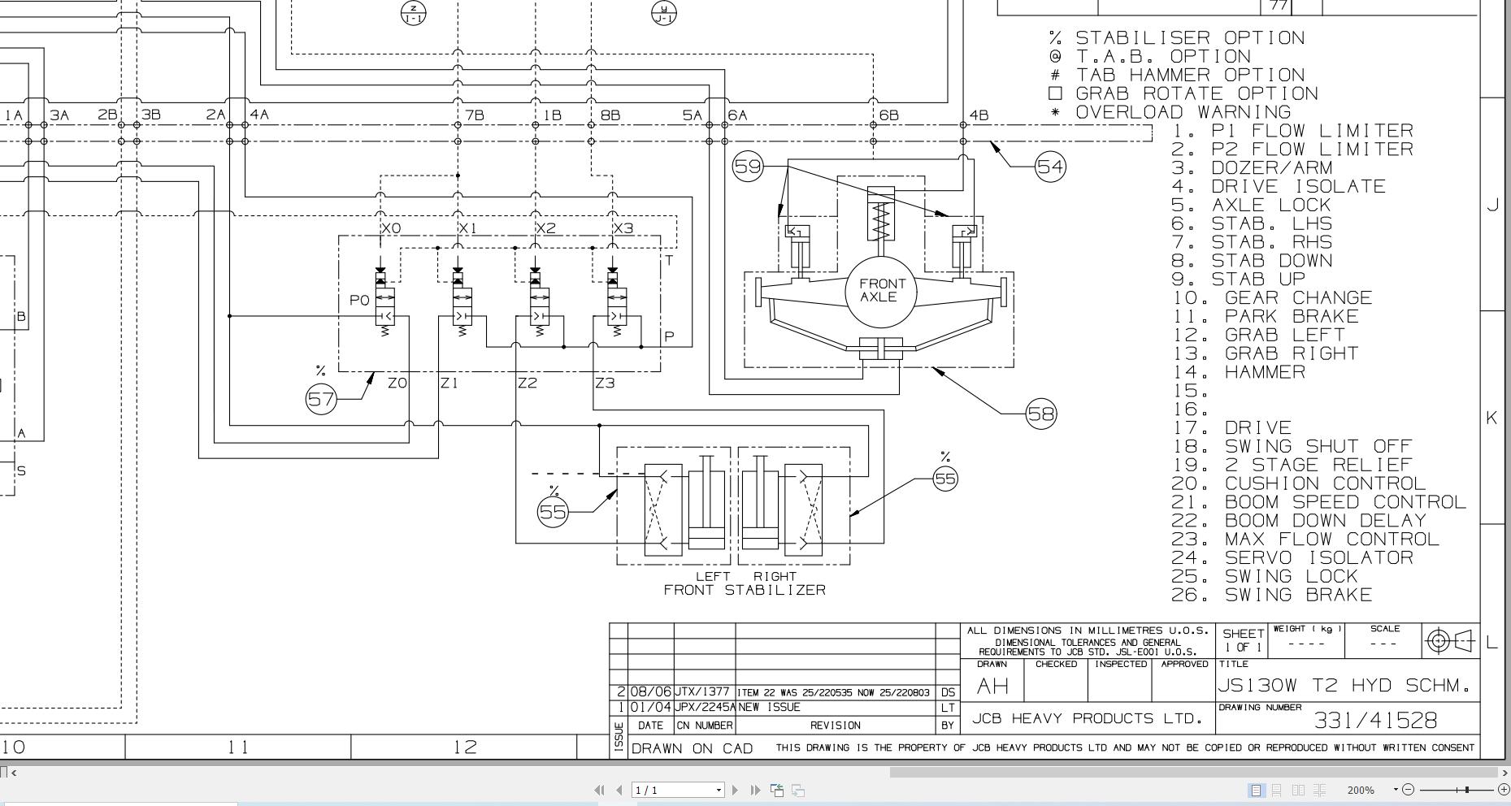Click the zoom in plus icon

pyautogui.click(x=1504, y=790)
